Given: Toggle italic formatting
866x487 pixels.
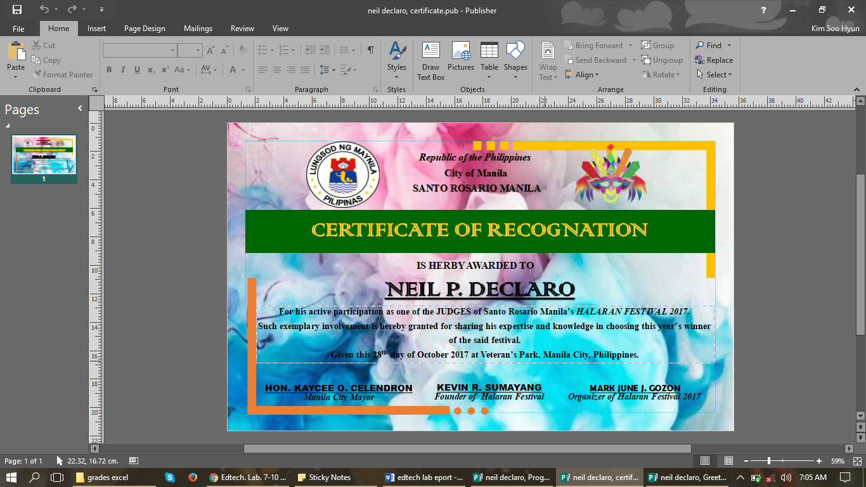Looking at the screenshot, I should pos(123,70).
